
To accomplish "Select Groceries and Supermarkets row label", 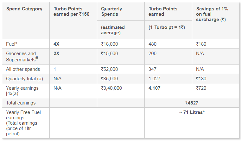I will click(x=22, y=56).
